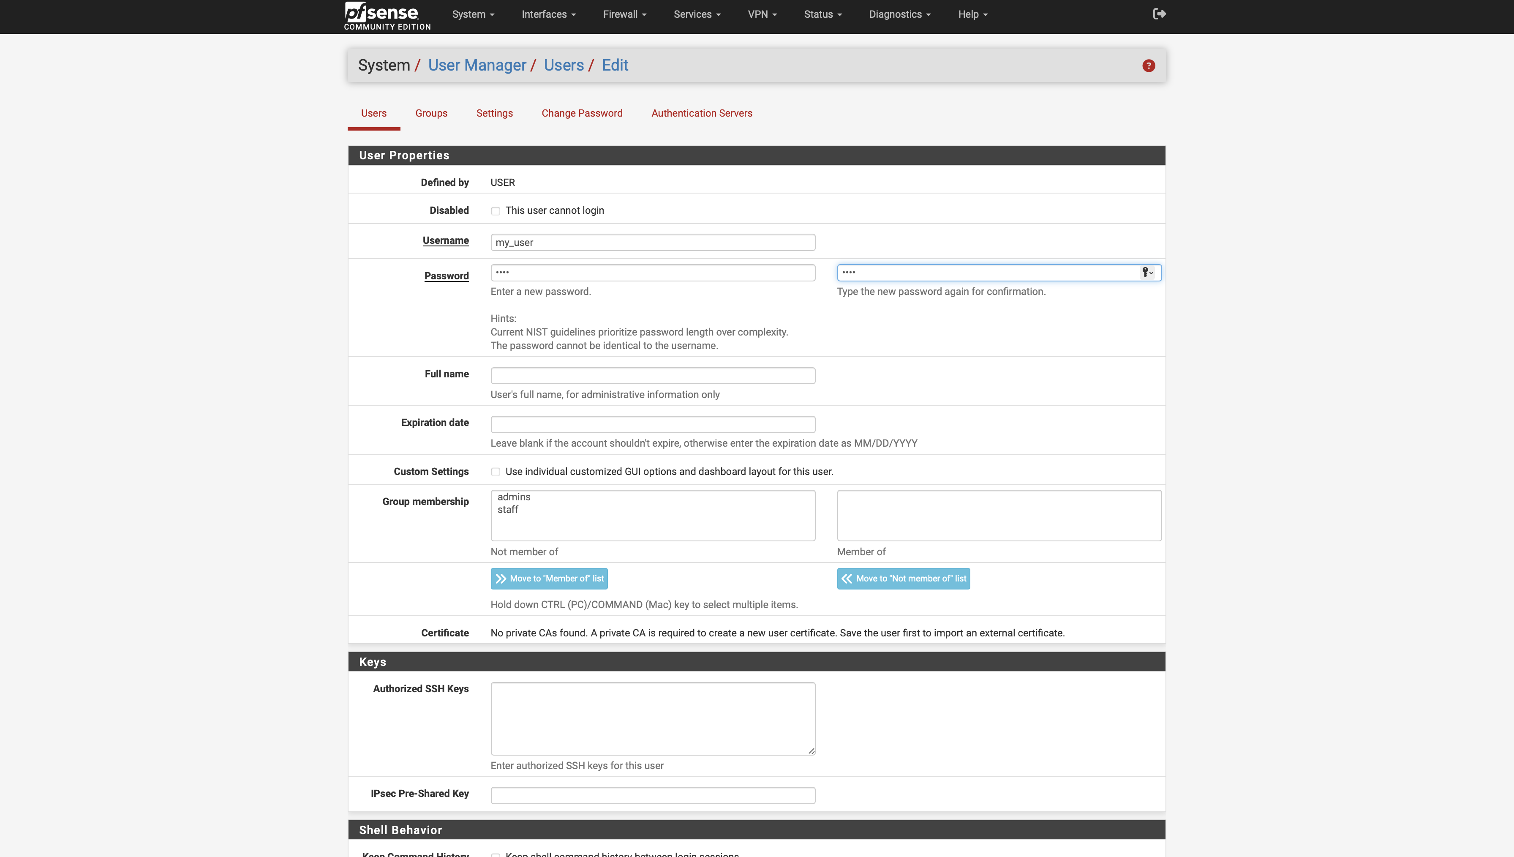The image size is (1514, 857).
Task: Click the Expiration date field
Action: (x=652, y=424)
